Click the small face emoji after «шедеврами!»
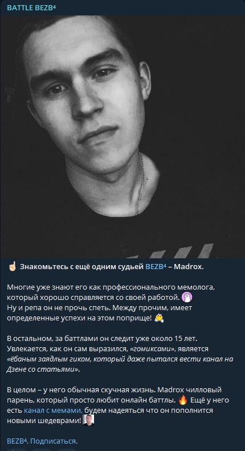245x451 pixels. [88, 420]
